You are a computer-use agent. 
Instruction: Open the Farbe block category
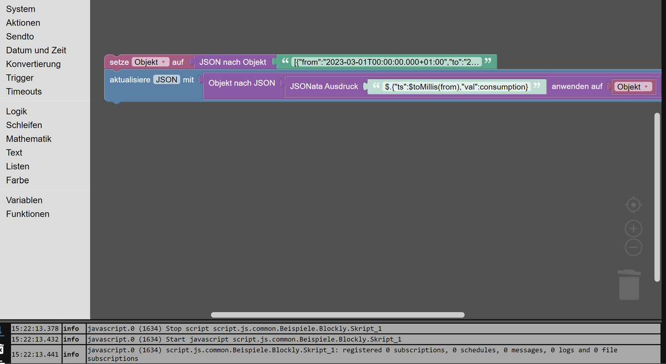[17, 181]
